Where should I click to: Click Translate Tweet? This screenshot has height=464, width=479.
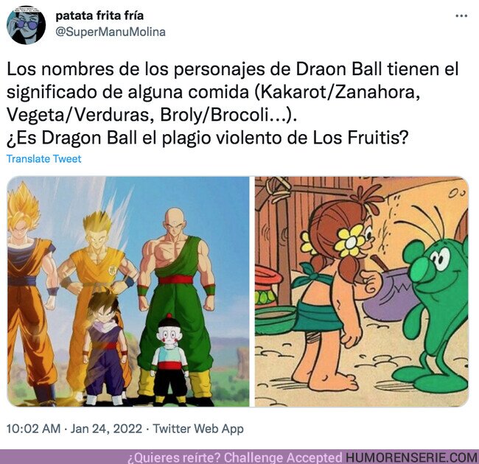[x=44, y=159]
